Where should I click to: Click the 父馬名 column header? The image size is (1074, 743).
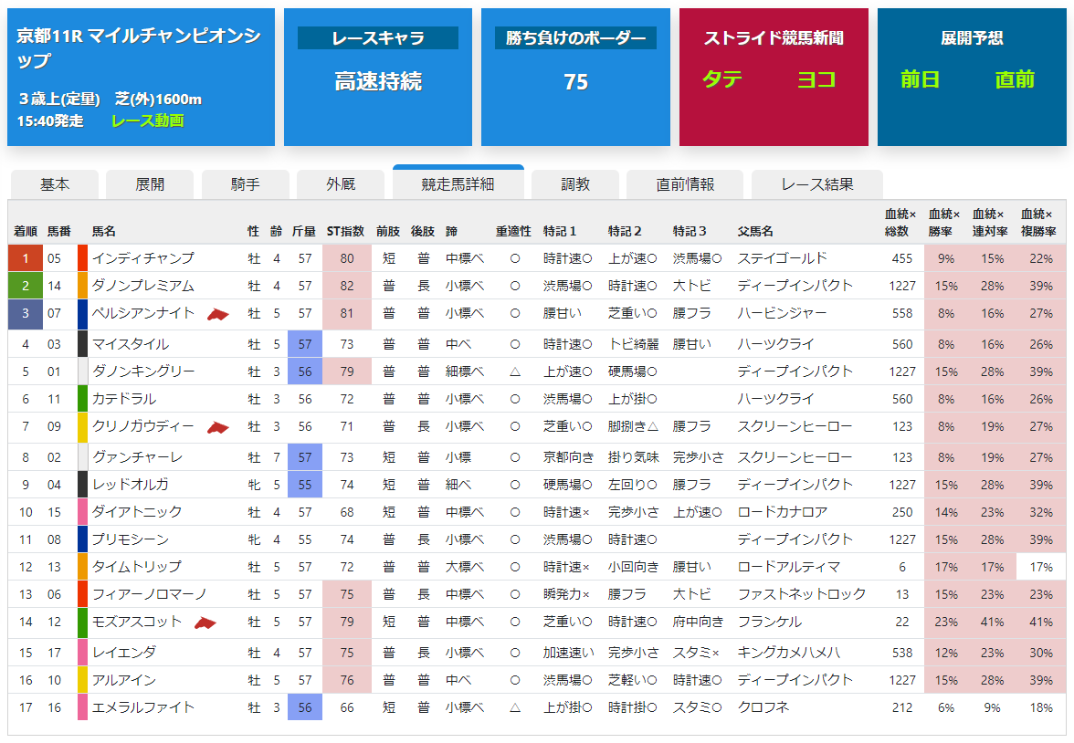[x=754, y=232]
